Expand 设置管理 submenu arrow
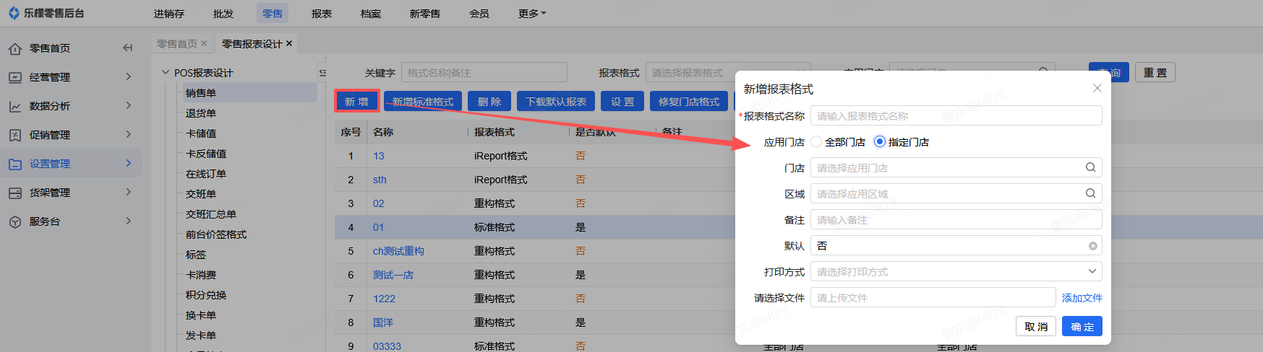 pyautogui.click(x=129, y=163)
